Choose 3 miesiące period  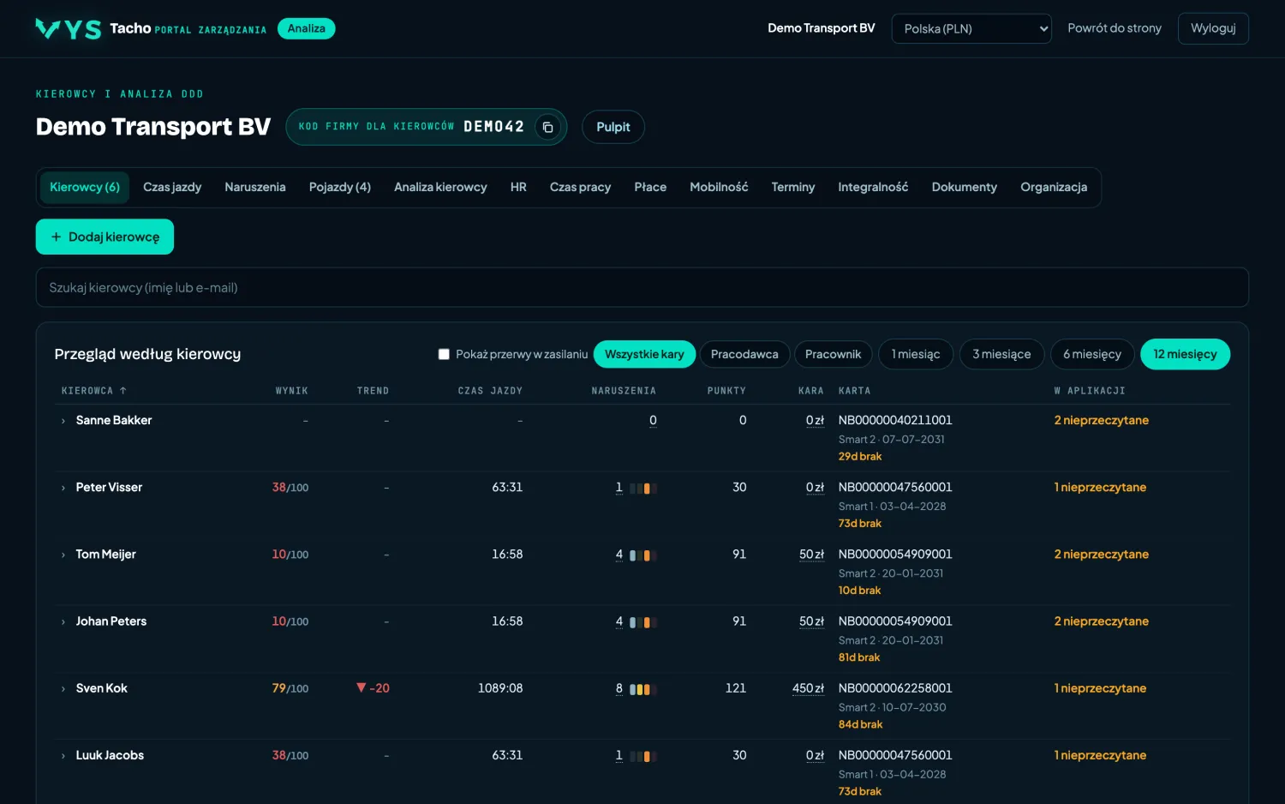[1001, 354]
